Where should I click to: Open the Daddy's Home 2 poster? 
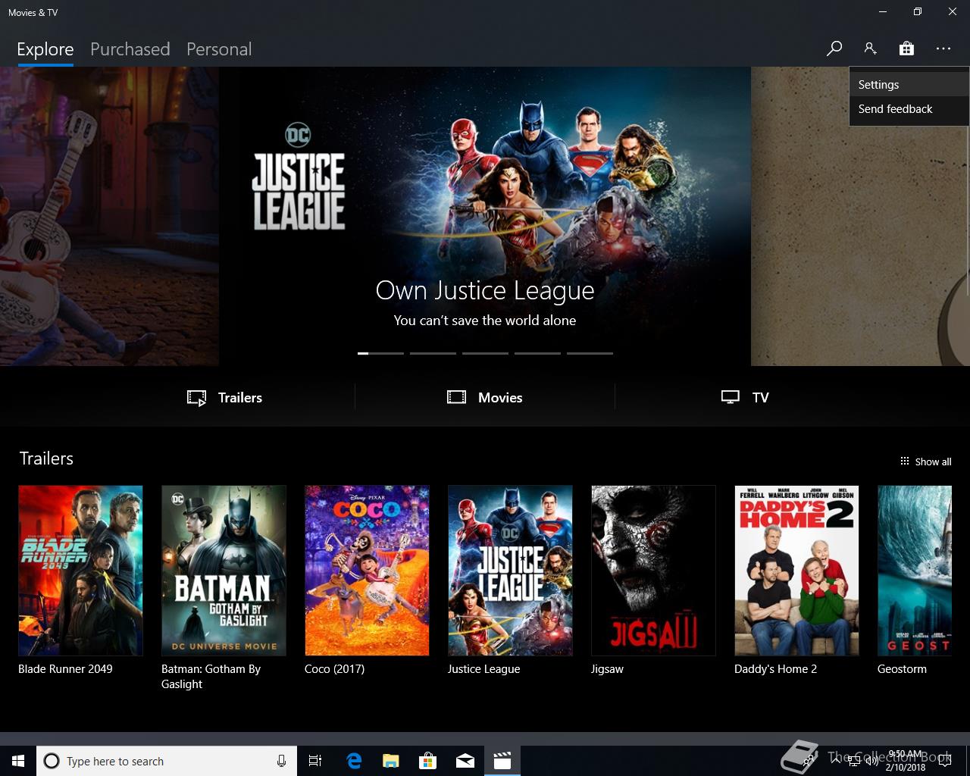(x=796, y=571)
